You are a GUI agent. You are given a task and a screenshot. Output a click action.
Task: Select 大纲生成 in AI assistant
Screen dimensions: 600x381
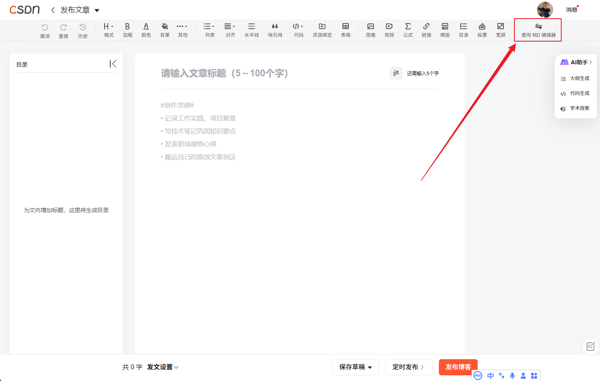click(x=575, y=78)
